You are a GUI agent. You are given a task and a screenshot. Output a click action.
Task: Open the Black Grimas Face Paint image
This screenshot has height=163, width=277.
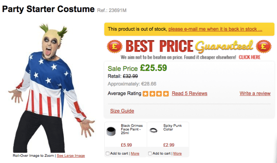point(112,131)
